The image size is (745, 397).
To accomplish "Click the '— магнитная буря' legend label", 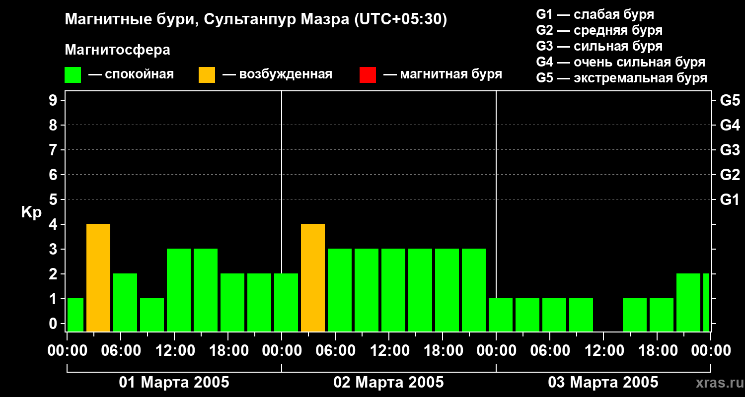I will [443, 74].
